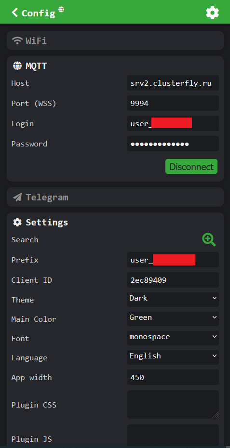Click the green Search magnifier icon
This screenshot has height=448, width=230.
tap(209, 239)
